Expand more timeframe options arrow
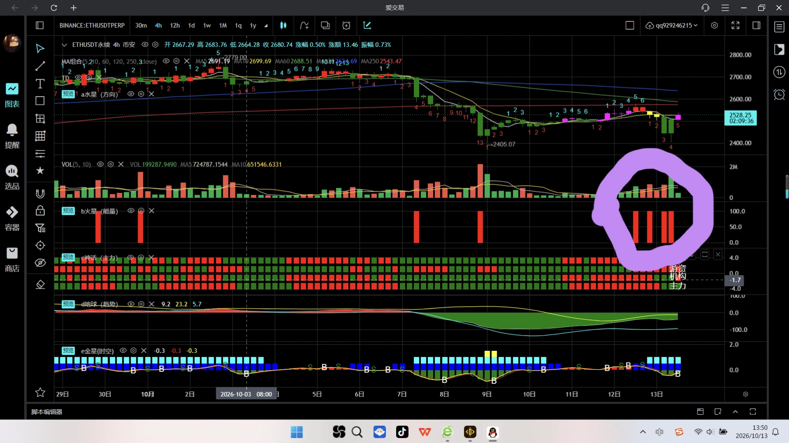The image size is (789, 443). (x=266, y=26)
